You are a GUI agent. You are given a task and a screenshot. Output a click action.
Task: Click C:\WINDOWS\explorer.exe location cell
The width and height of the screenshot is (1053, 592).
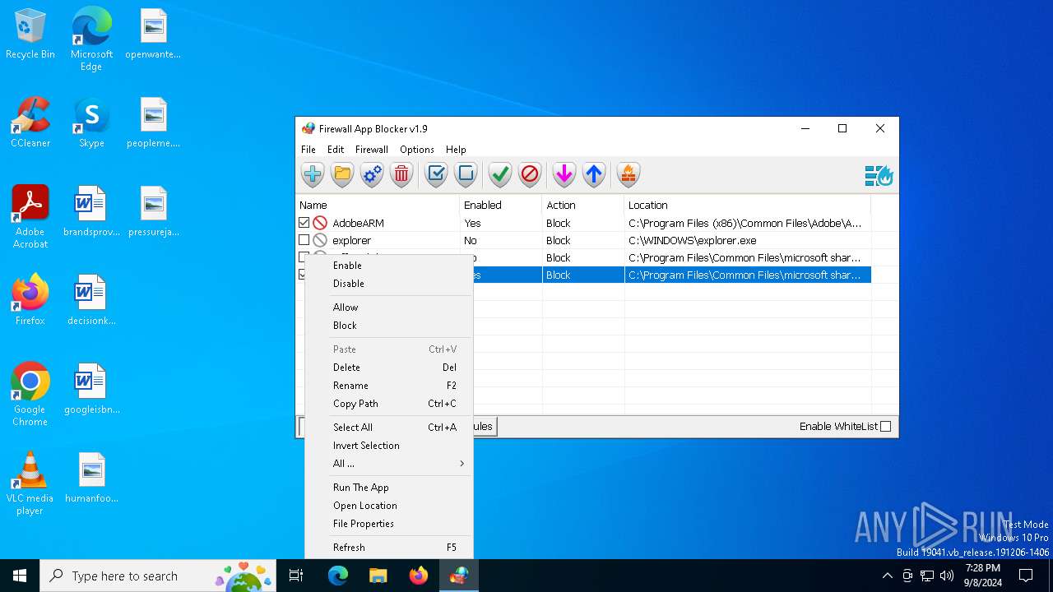pyautogui.click(x=748, y=240)
